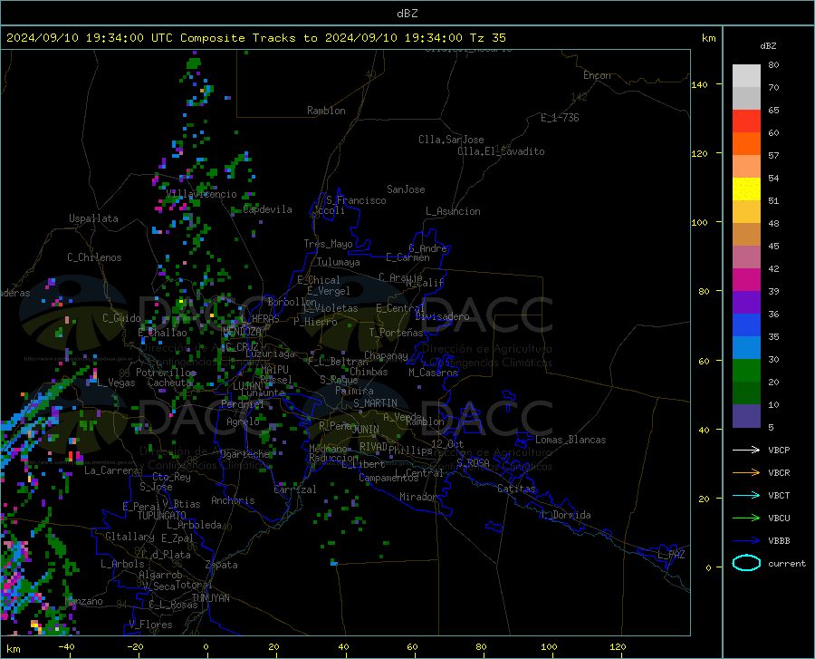Click the C_Chilenos label
Screen dimensions: 815x659
pyautogui.click(x=94, y=257)
